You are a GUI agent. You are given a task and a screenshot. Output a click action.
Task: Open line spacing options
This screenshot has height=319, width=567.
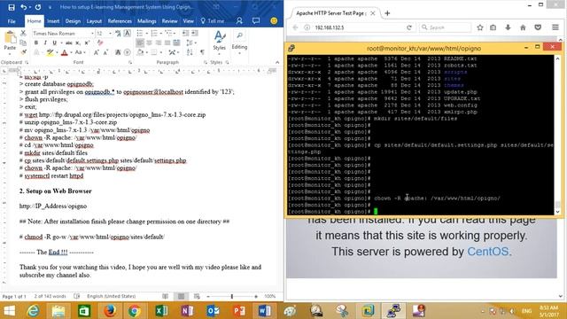click(x=190, y=43)
